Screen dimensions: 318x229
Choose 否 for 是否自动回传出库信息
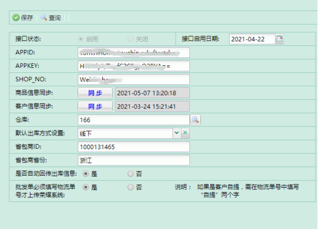point(130,174)
